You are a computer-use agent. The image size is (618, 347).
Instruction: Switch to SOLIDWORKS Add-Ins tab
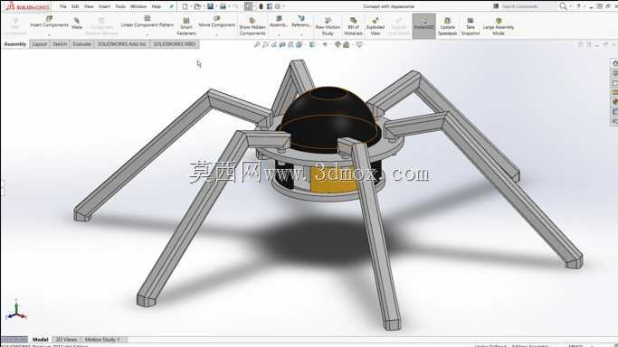pos(122,44)
